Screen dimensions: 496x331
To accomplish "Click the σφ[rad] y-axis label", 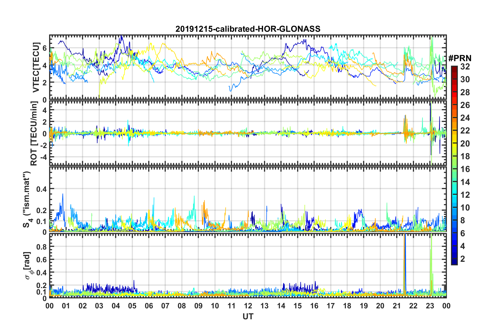I will (28, 265).
